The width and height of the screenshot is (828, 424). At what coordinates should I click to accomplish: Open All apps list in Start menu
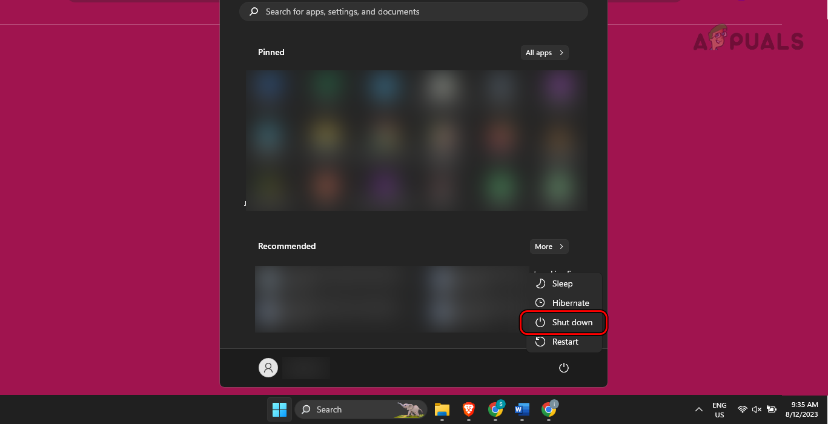click(544, 53)
